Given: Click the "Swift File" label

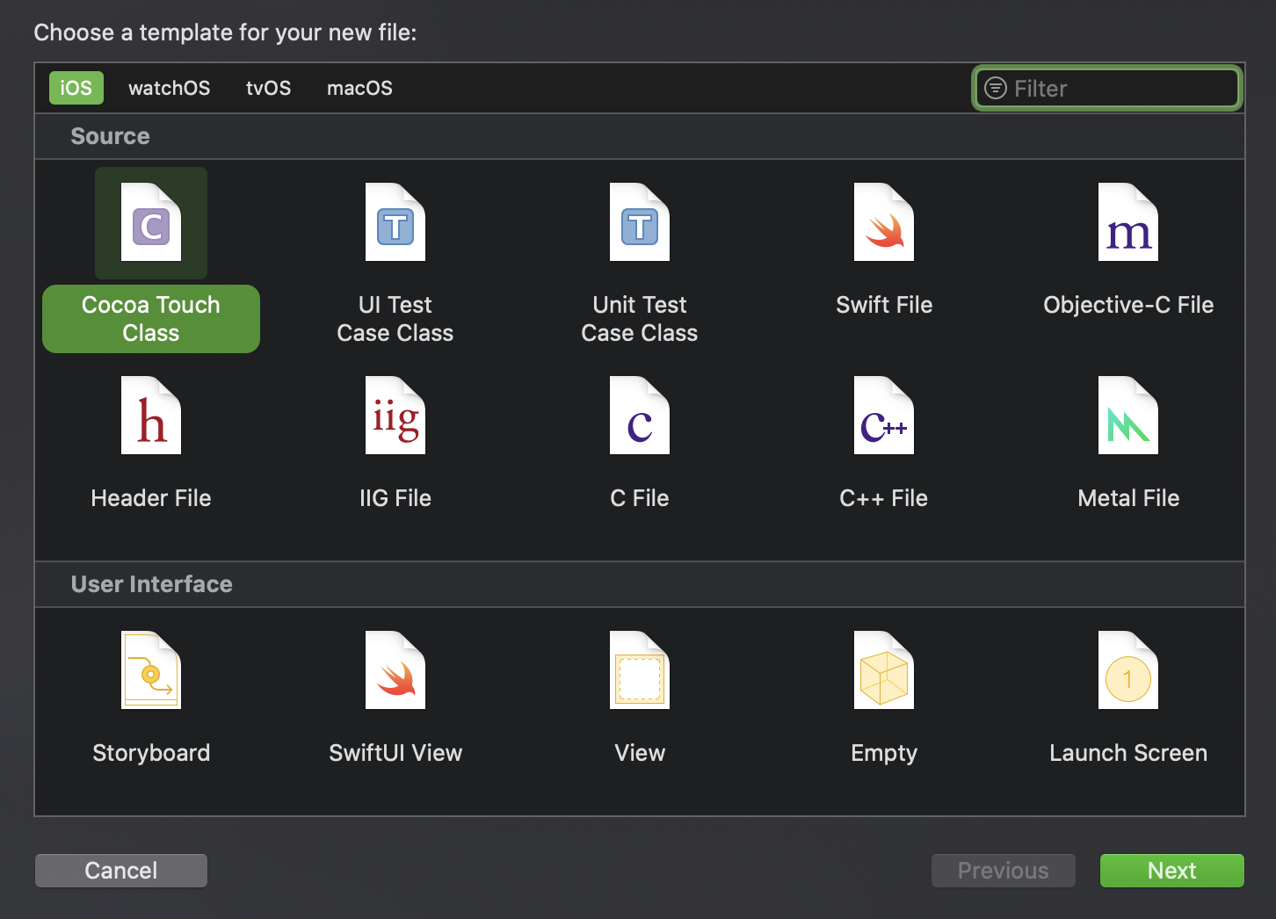Looking at the screenshot, I should click(x=884, y=305).
